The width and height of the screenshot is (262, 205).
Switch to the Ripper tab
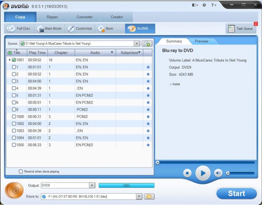tap(52, 17)
